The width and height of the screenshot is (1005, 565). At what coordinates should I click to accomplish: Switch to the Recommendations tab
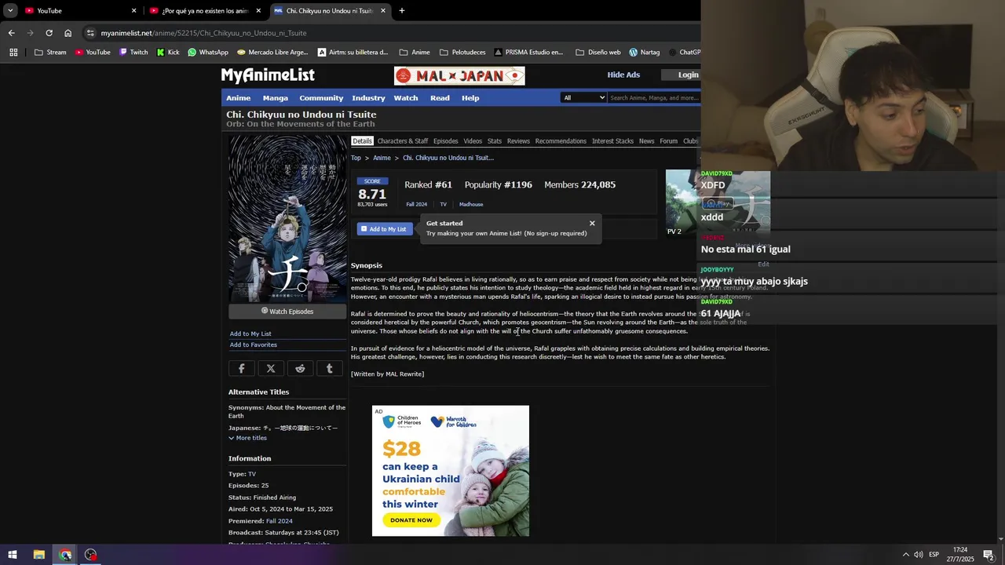[x=561, y=141]
